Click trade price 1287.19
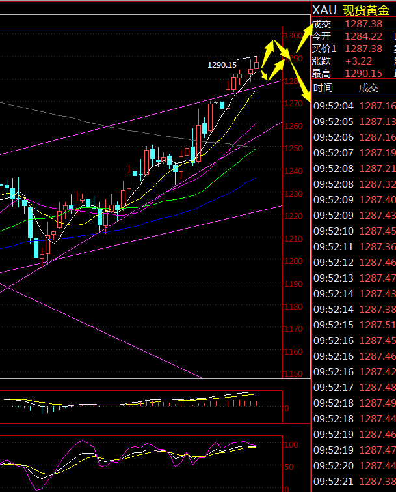The width and height of the screenshot is (396, 492). tap(378, 153)
